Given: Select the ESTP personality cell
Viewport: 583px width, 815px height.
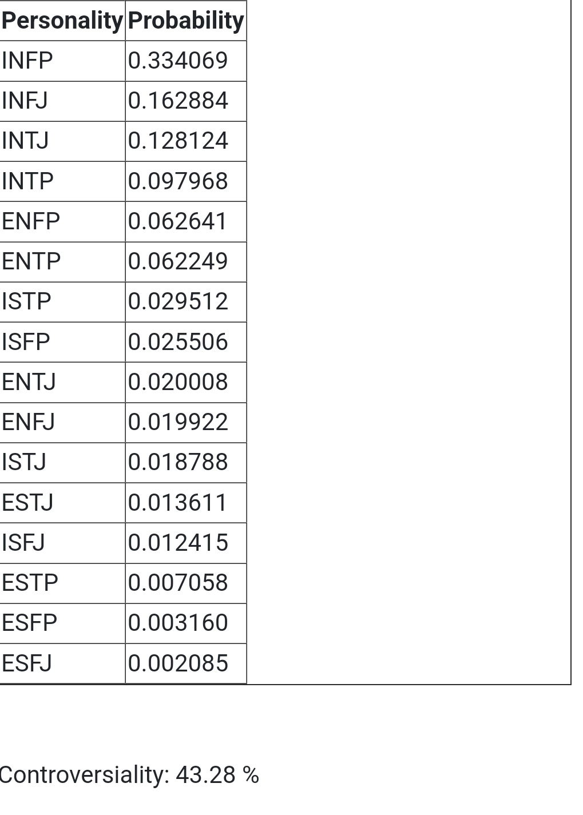Looking at the screenshot, I should pos(62,583).
